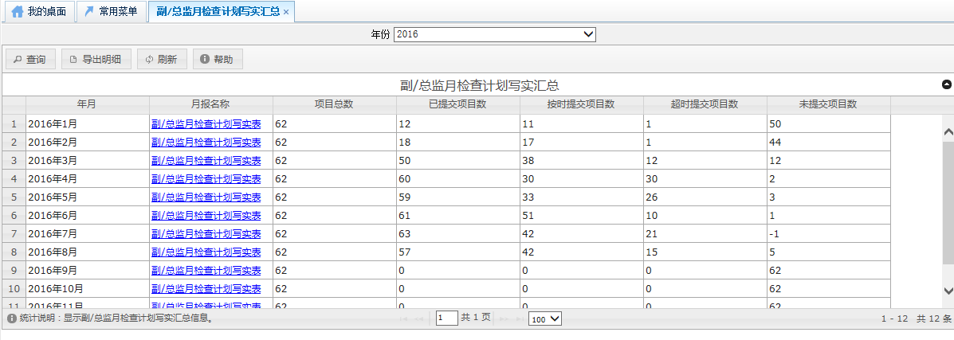Click the table scrollbar up arrow
The height and width of the screenshot is (340, 954).
948,132
